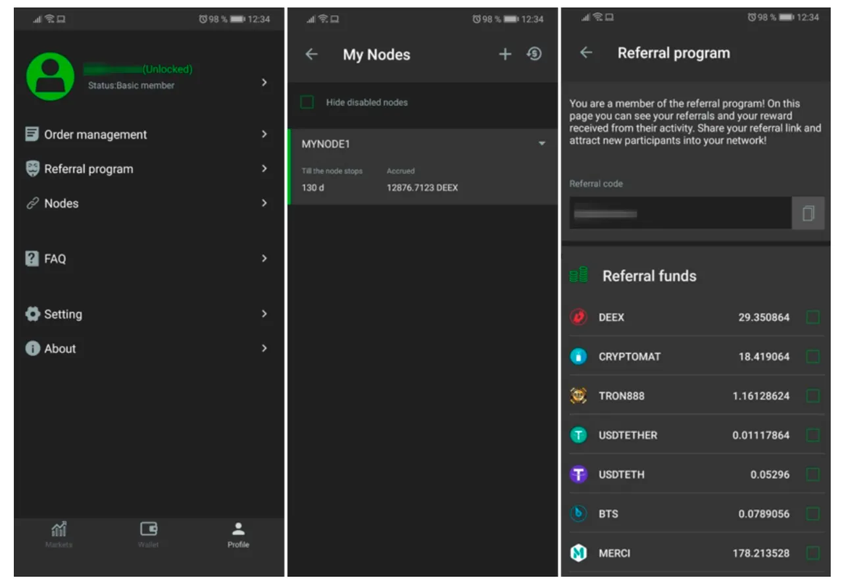Tap accrued 12876.7123 DEEX value
The width and height of the screenshot is (842, 588).
(422, 187)
